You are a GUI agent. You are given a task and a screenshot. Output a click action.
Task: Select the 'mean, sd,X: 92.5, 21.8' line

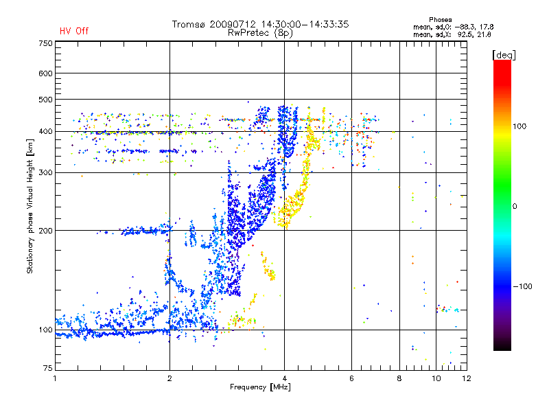(x=452, y=34)
